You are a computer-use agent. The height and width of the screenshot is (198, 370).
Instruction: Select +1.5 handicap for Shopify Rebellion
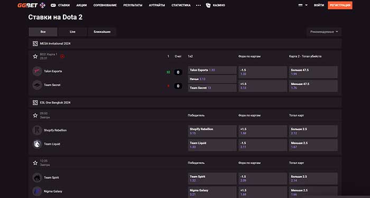point(263,131)
